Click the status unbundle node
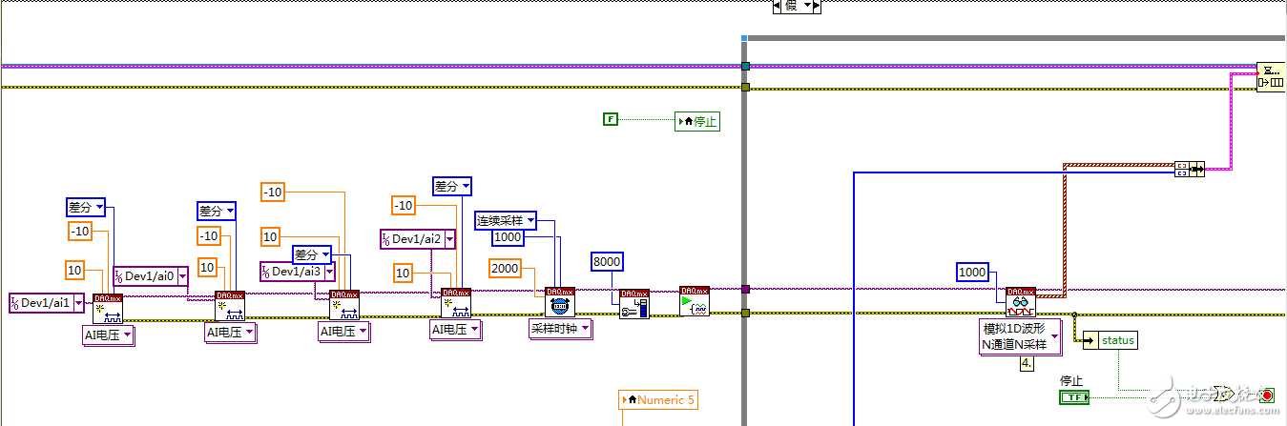Screen dimensions: 1287x426 [x=1110, y=340]
